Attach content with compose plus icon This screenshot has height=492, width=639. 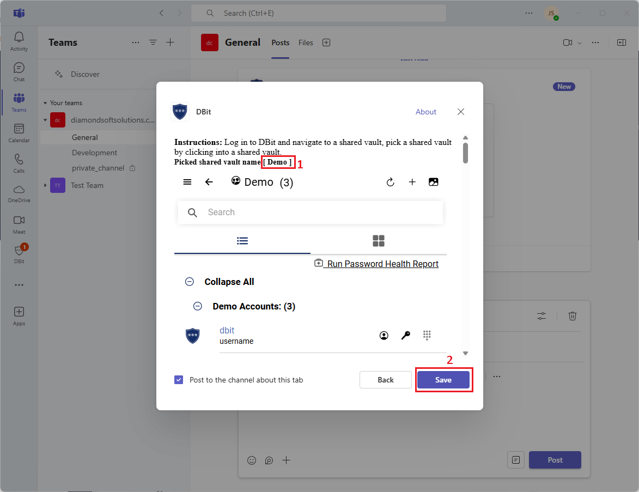click(287, 460)
